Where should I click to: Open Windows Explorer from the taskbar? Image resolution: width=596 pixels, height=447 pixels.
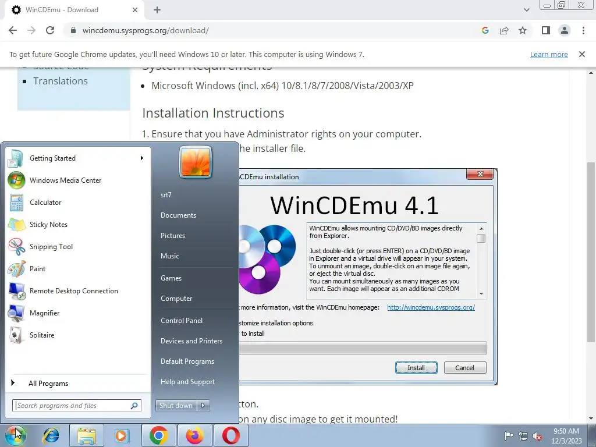pos(87,435)
